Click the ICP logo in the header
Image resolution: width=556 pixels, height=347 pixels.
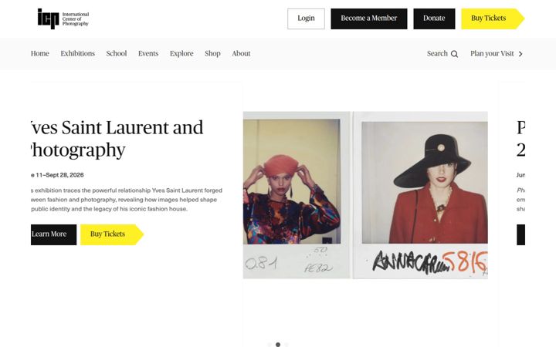point(63,19)
